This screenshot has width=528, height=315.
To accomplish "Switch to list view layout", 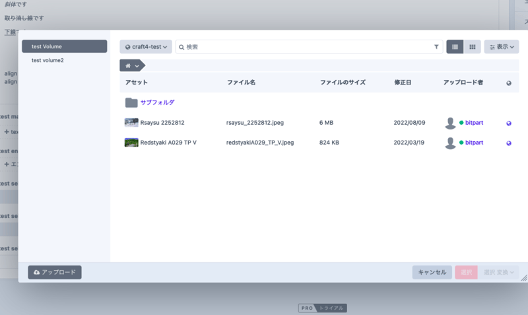I will point(455,47).
